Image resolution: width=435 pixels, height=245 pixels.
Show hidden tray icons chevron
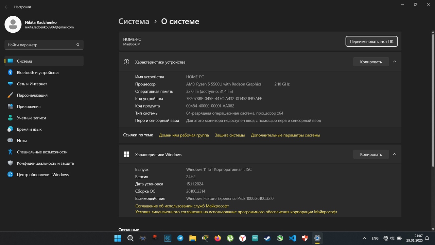click(364, 238)
